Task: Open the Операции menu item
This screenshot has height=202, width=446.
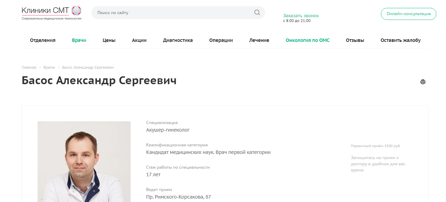Action: point(221,40)
